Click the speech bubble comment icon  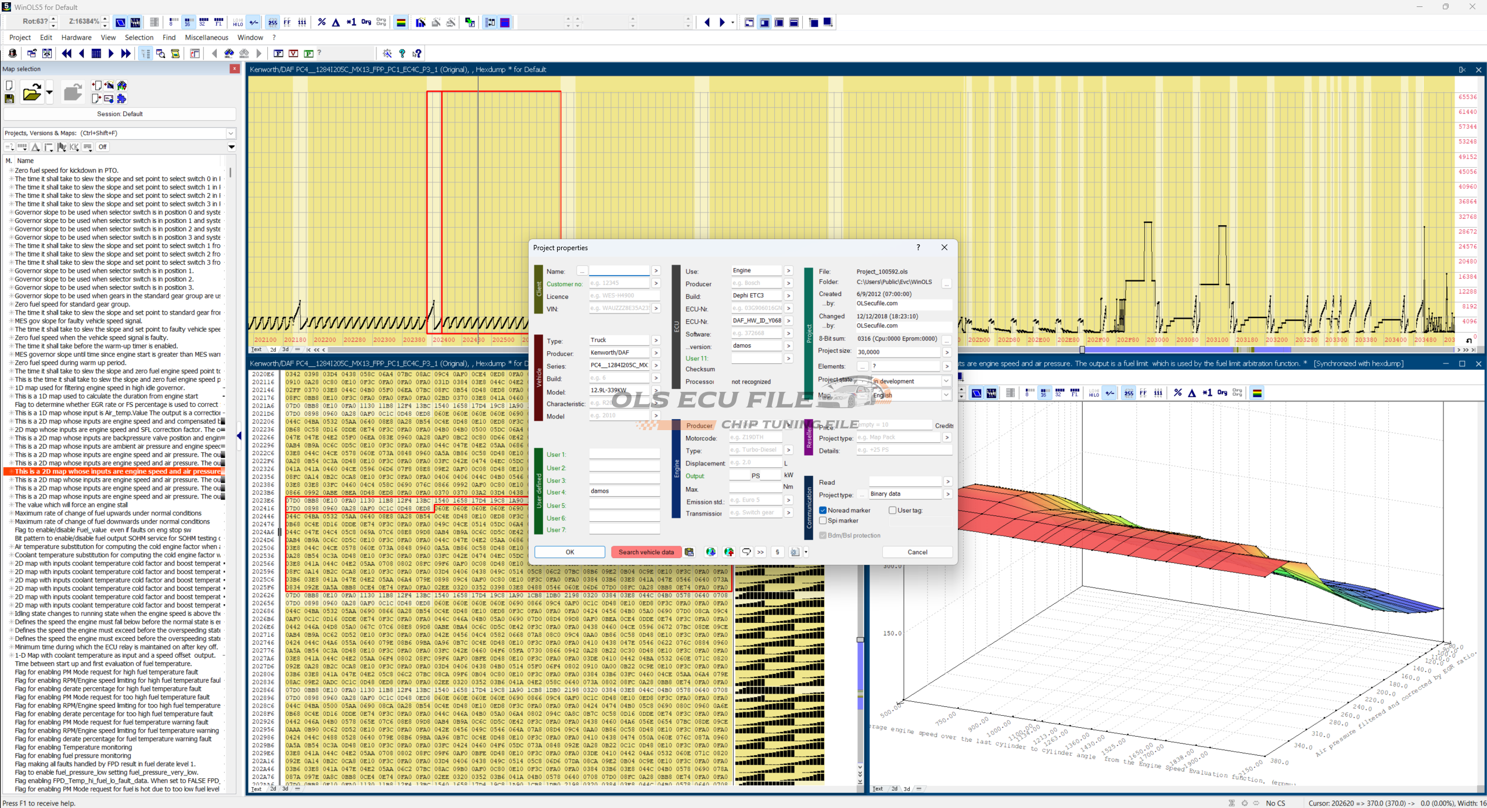(746, 552)
